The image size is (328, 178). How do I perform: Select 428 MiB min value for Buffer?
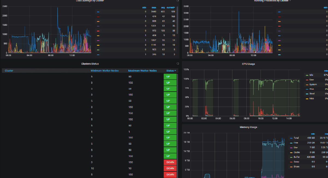311,157
